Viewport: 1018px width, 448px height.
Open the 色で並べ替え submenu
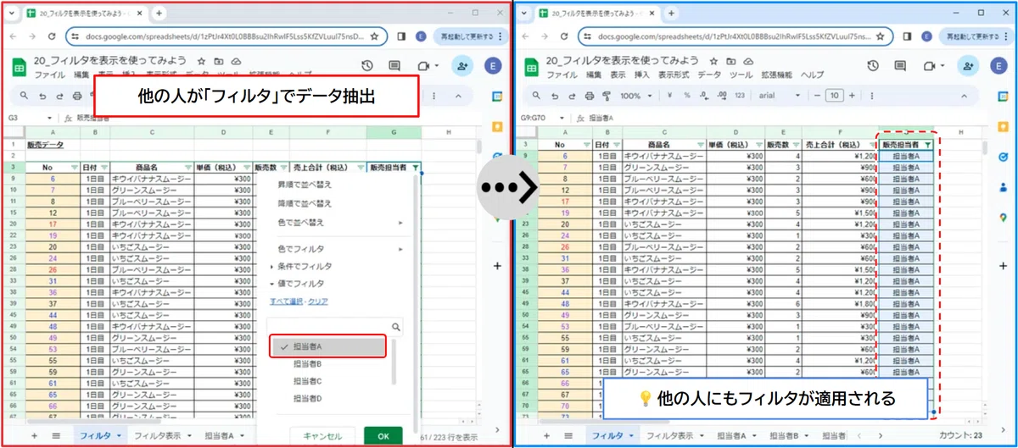coord(340,222)
